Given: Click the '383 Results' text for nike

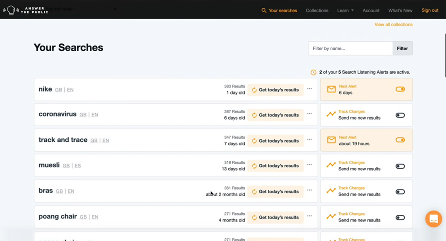Looking at the screenshot, I should (234, 86).
